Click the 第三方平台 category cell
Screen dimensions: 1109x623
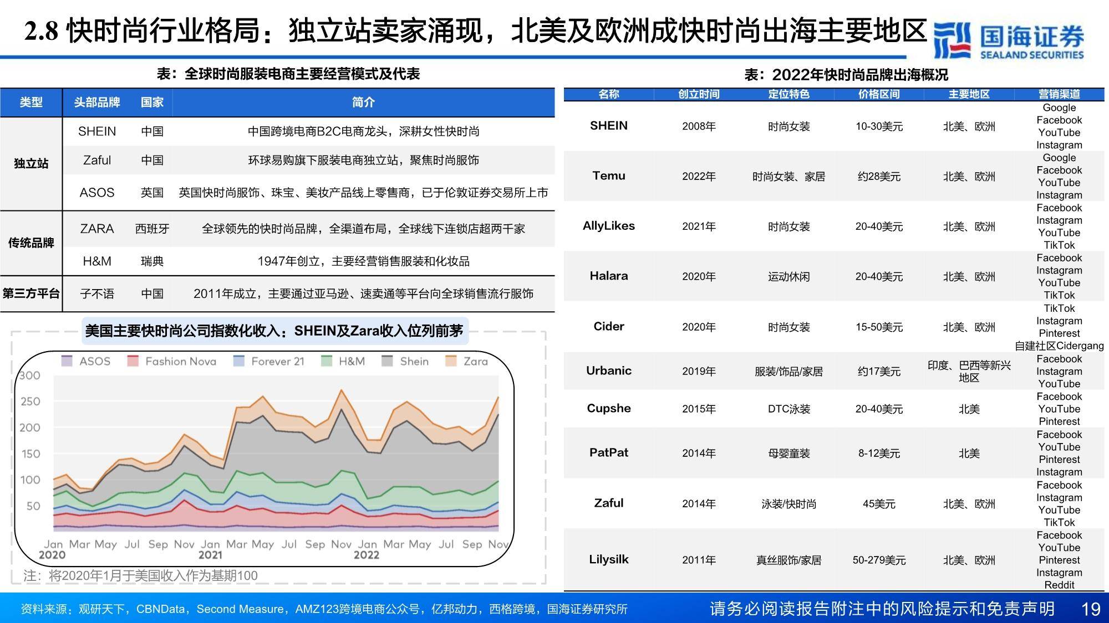click(x=31, y=294)
